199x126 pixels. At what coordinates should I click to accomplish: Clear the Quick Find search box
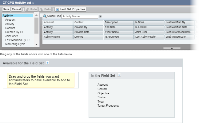pyautogui.click(x=100, y=16)
